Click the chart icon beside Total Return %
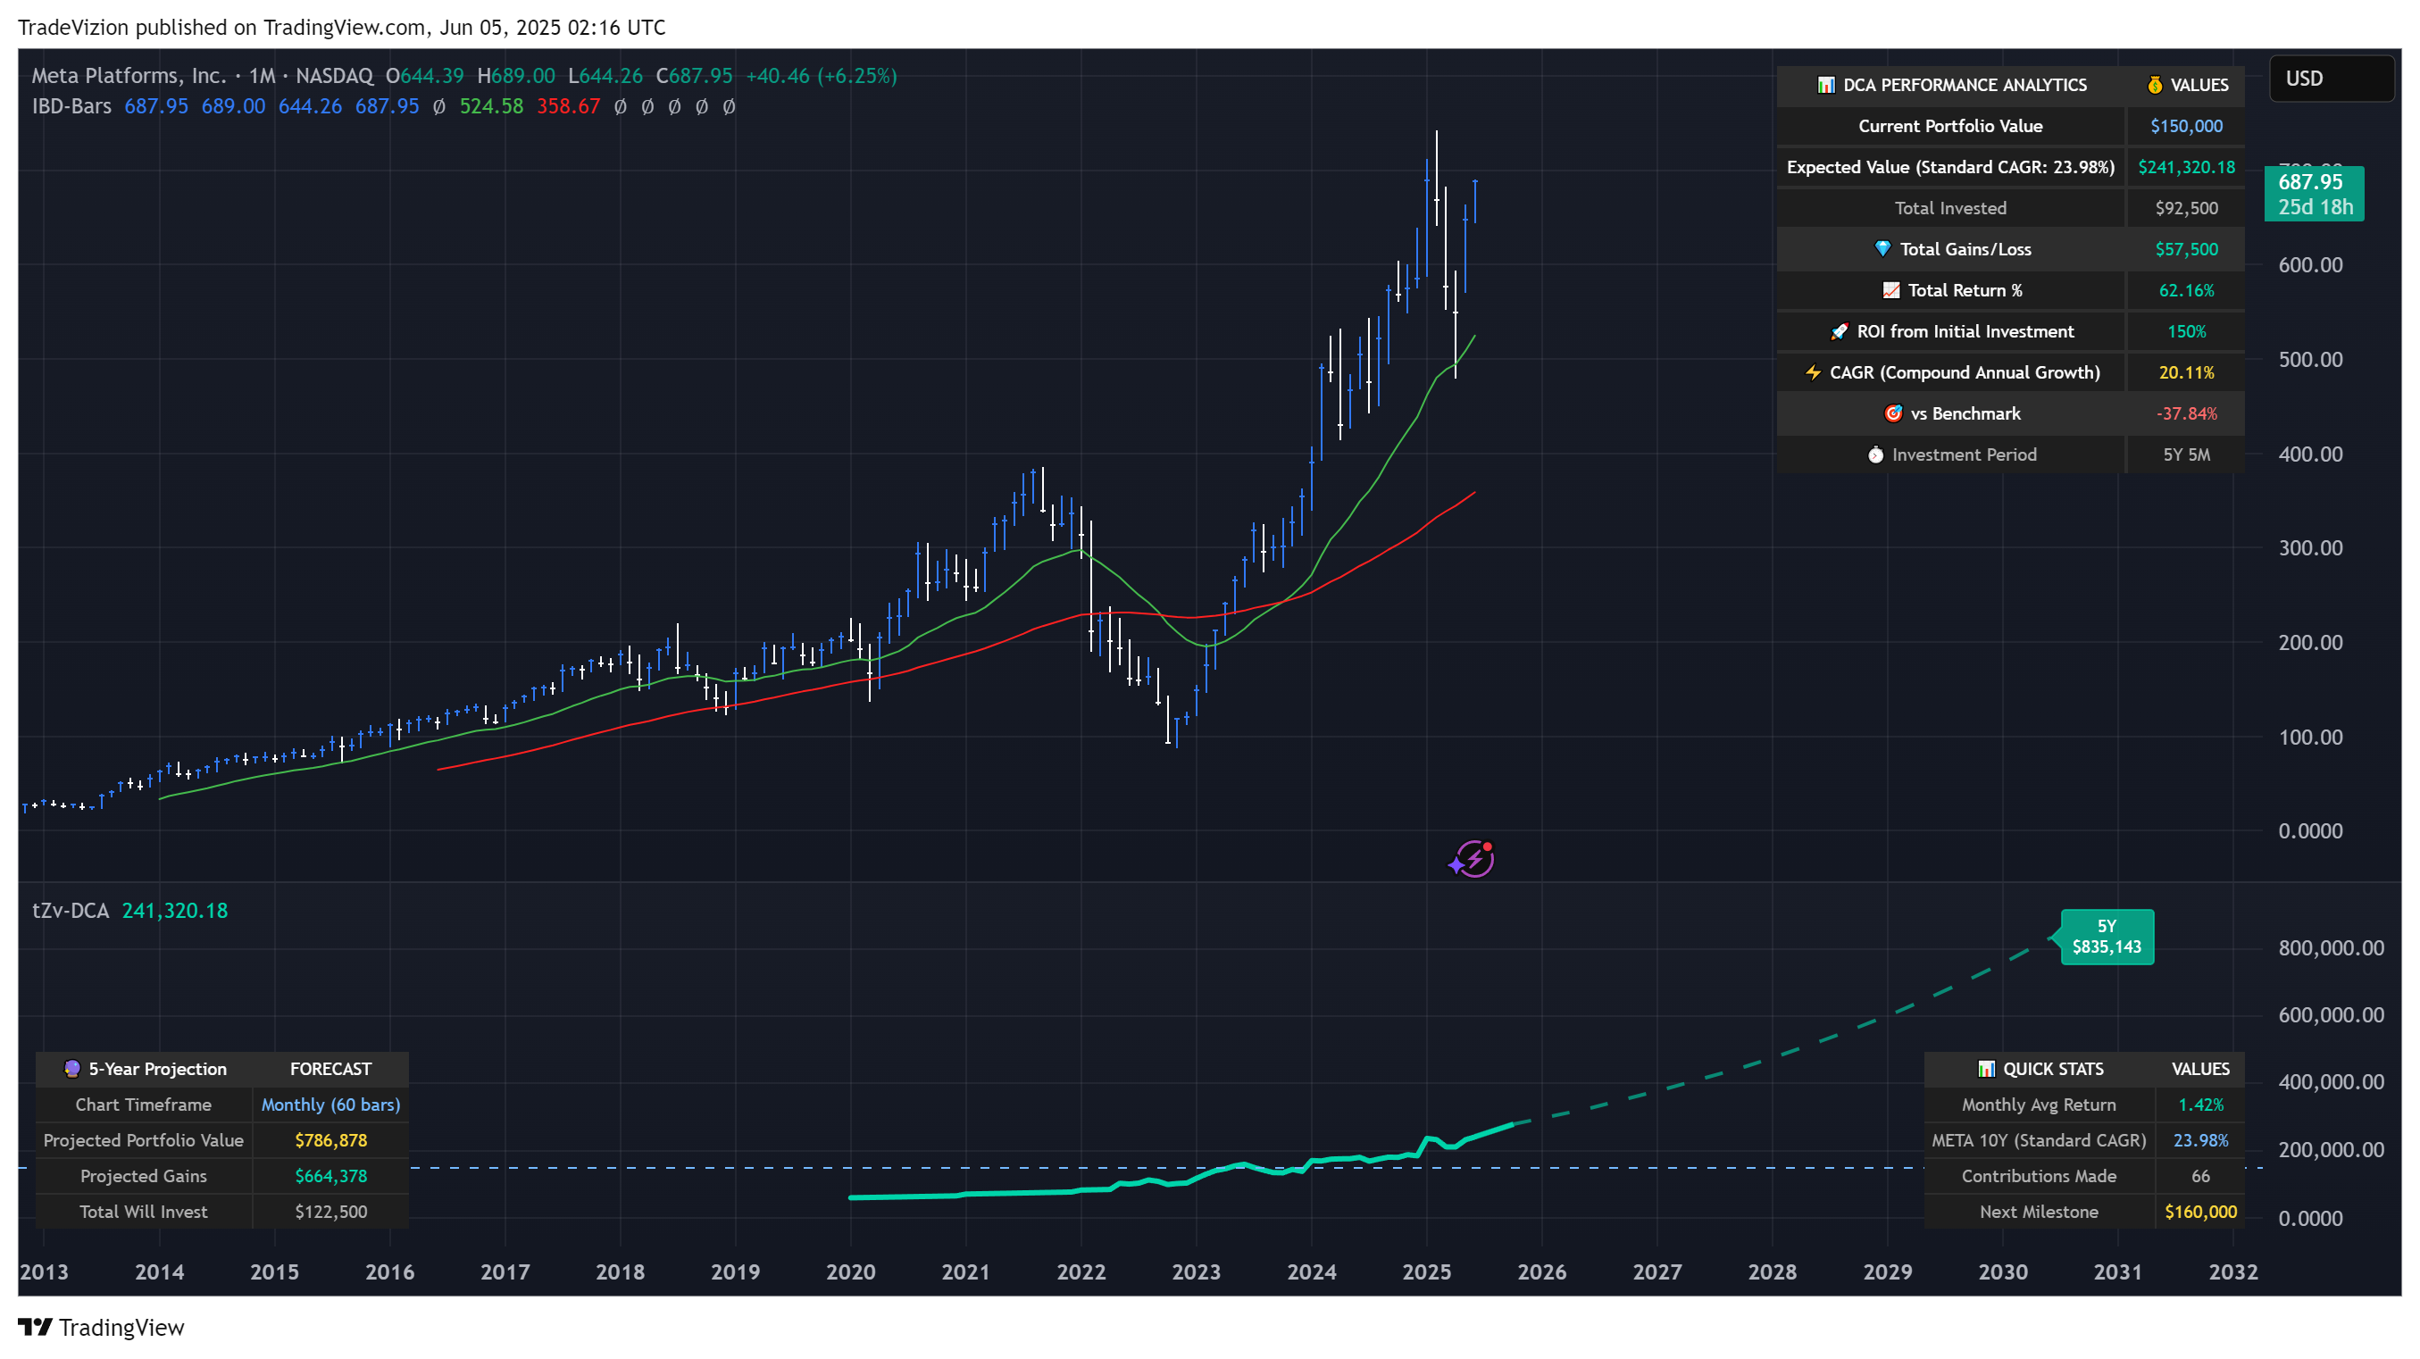 1891,290
